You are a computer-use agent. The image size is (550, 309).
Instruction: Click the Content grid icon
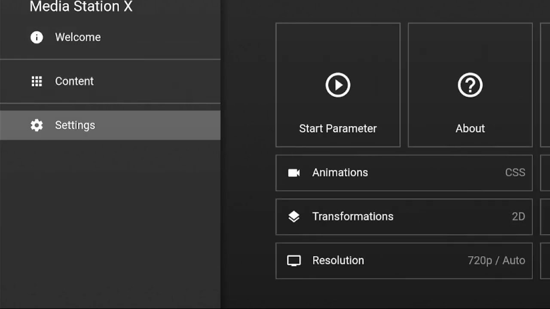(x=37, y=81)
